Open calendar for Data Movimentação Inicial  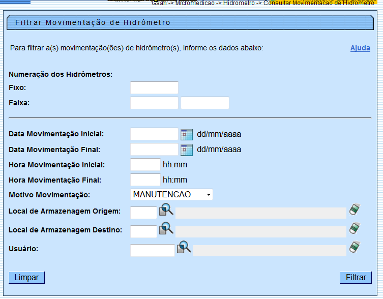pos(187,135)
